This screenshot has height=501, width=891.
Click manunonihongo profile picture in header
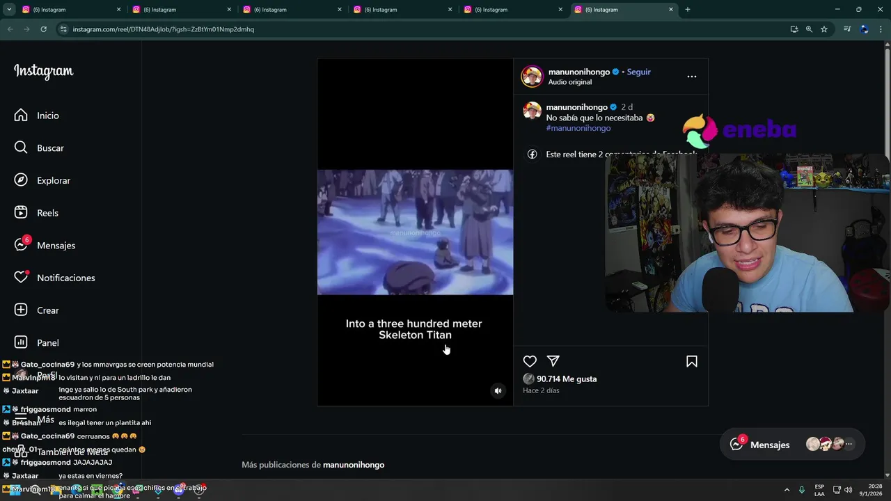pyautogui.click(x=532, y=77)
